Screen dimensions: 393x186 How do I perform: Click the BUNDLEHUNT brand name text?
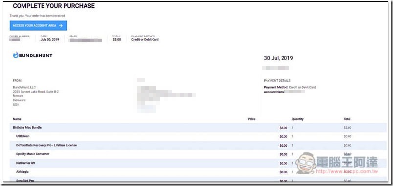(x=36, y=56)
